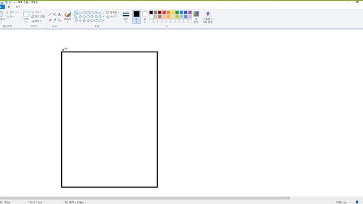Select the Text tool letter A
This screenshot has height=204, width=363.
point(59,14)
